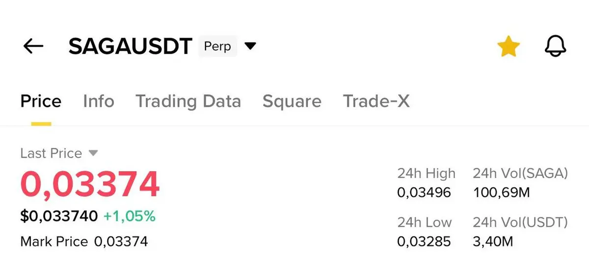Tap the back arrow icon
Viewport: 589px width, 268px height.
point(33,46)
